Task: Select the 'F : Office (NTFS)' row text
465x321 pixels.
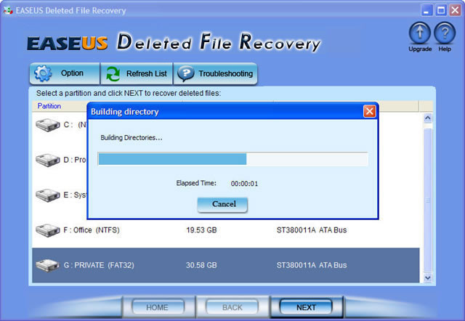Action: (x=92, y=230)
